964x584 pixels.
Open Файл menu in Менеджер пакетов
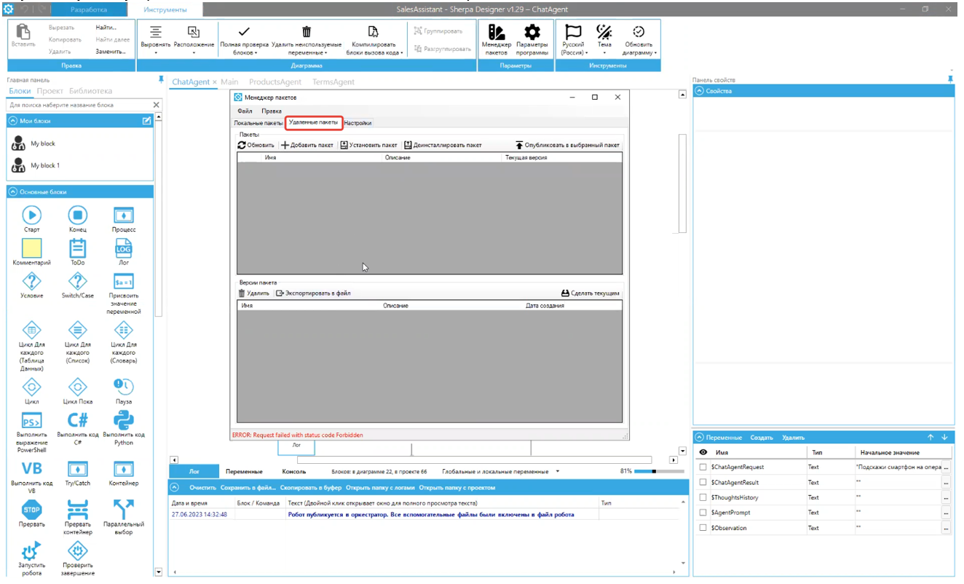point(245,111)
